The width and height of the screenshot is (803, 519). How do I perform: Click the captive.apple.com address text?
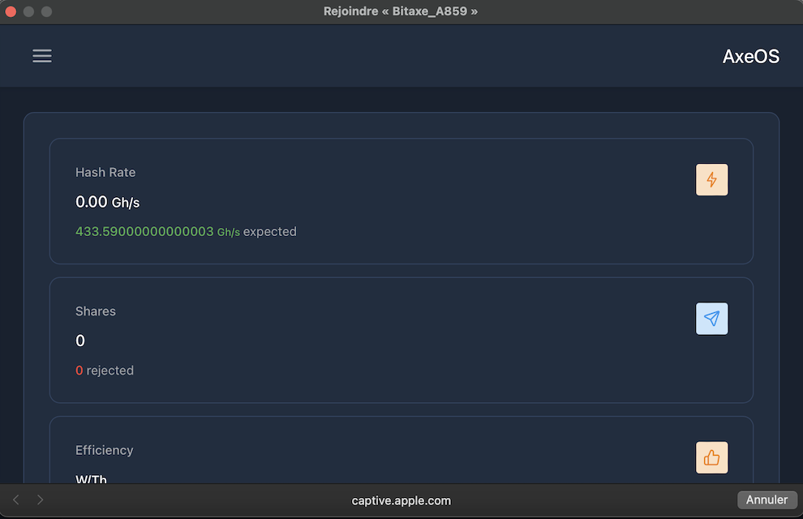click(401, 500)
